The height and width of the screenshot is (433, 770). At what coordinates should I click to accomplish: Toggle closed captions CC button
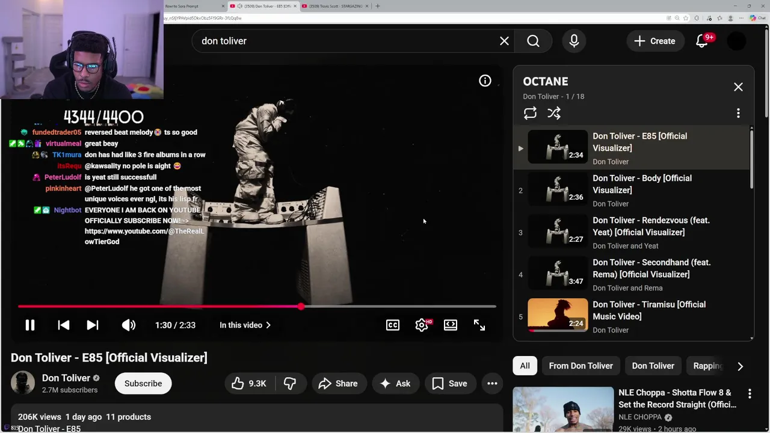pyautogui.click(x=392, y=325)
